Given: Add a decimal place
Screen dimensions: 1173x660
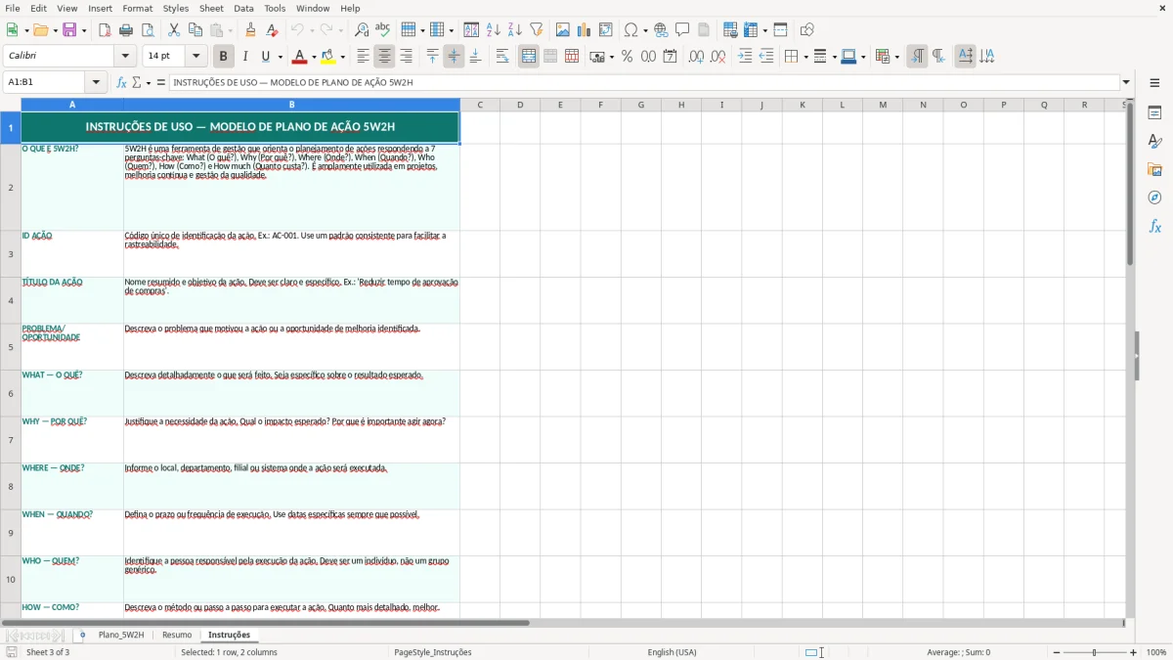Looking at the screenshot, I should pyautogui.click(x=696, y=57).
